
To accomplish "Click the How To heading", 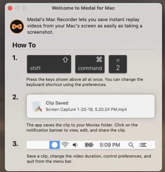I will [x=24, y=45].
